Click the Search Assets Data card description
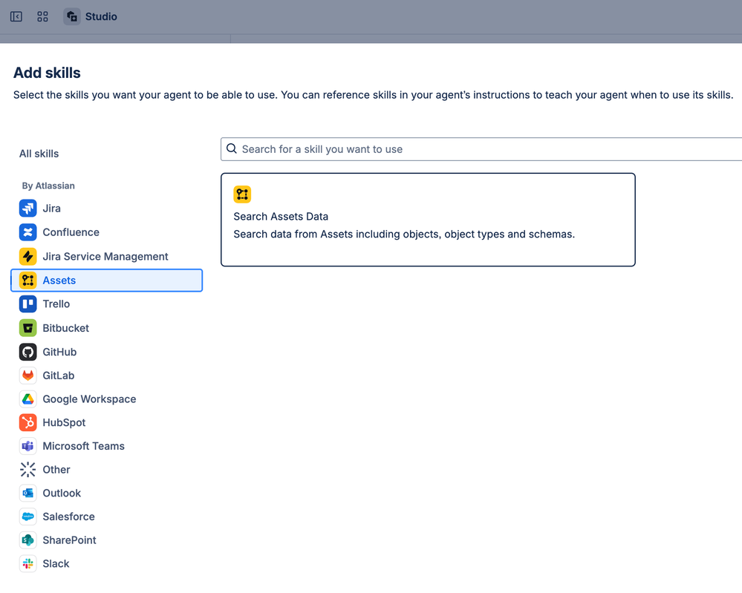 tap(404, 234)
